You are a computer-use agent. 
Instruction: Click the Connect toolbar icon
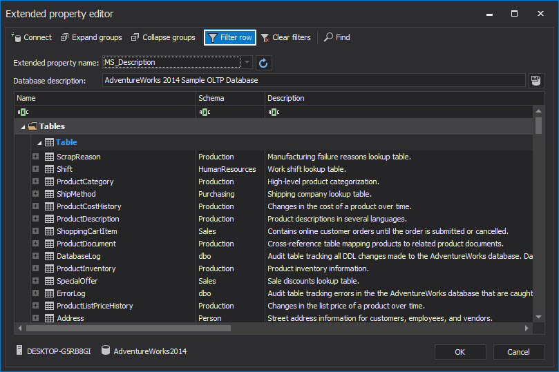[16, 37]
